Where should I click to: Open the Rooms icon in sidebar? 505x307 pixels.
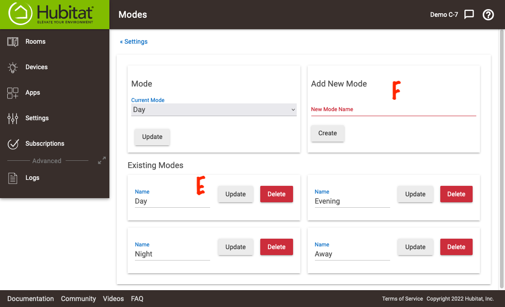[x=13, y=42]
